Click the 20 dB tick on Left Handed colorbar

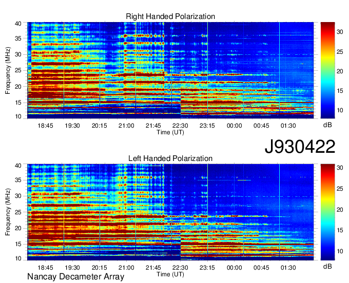(x=340, y=209)
